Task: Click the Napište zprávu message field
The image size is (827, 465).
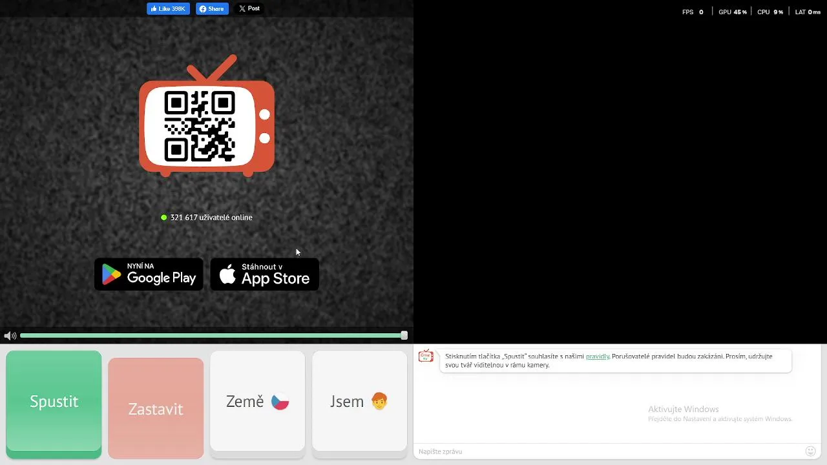Action: (x=607, y=451)
